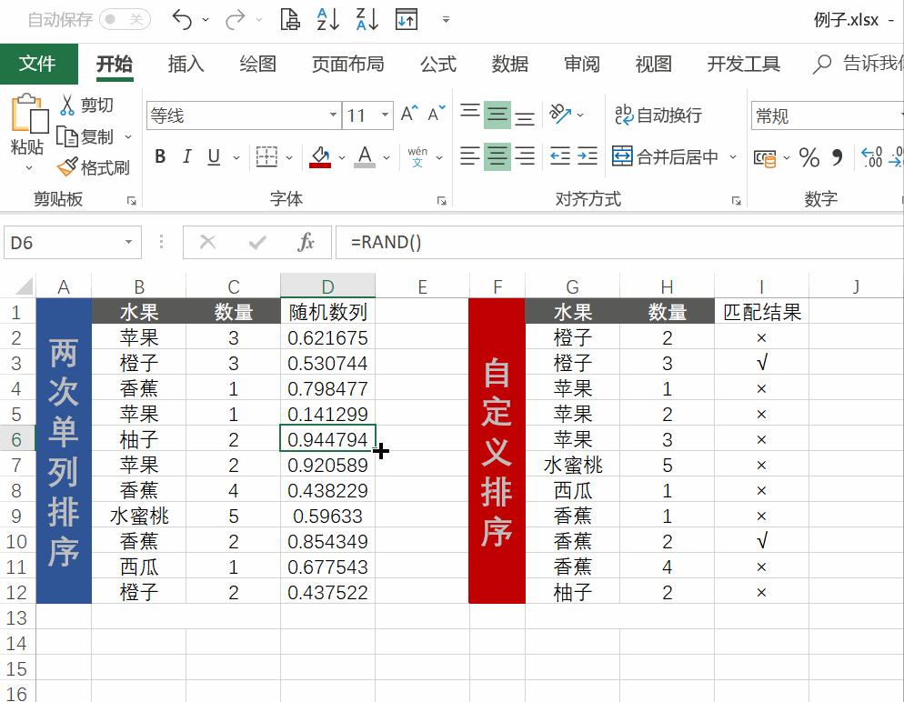This screenshot has width=904, height=702.
Task: Apply percent style from the Number group
Action: coord(809,157)
